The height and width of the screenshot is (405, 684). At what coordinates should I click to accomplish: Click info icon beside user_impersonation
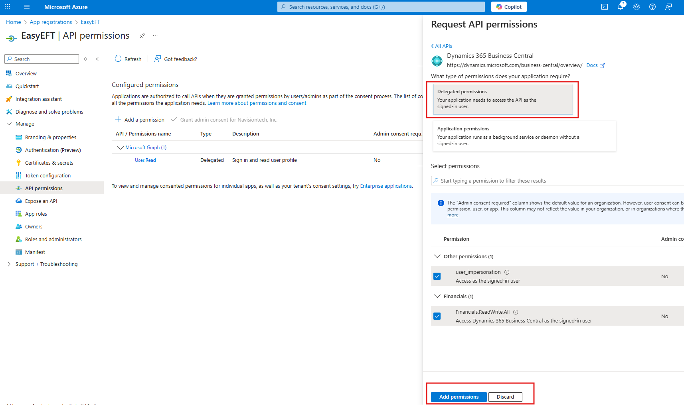point(507,272)
